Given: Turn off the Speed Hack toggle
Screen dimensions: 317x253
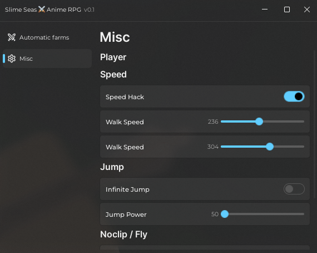Looking at the screenshot, I should pos(294,96).
